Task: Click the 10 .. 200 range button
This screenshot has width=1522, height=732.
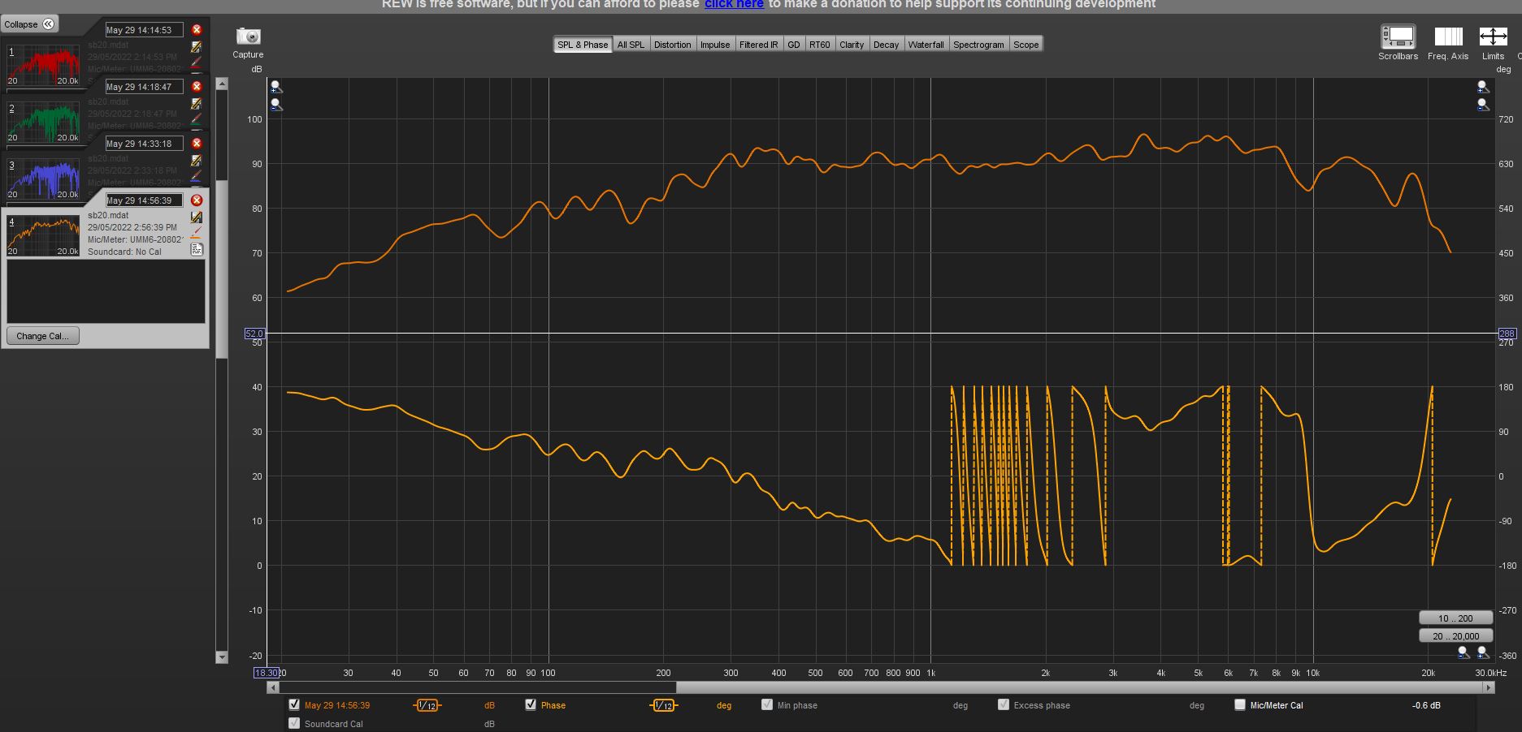Action: [x=1455, y=618]
